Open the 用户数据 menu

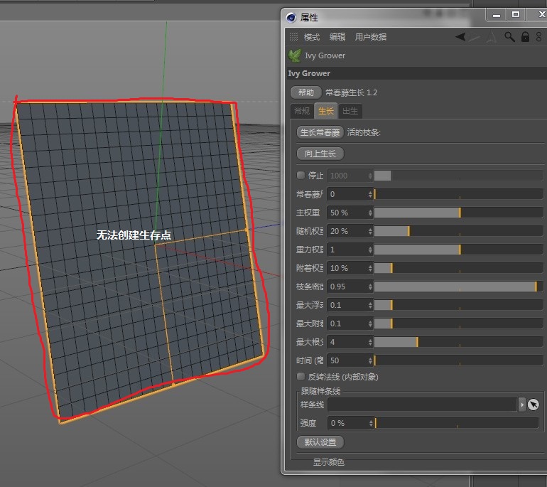[x=371, y=37]
